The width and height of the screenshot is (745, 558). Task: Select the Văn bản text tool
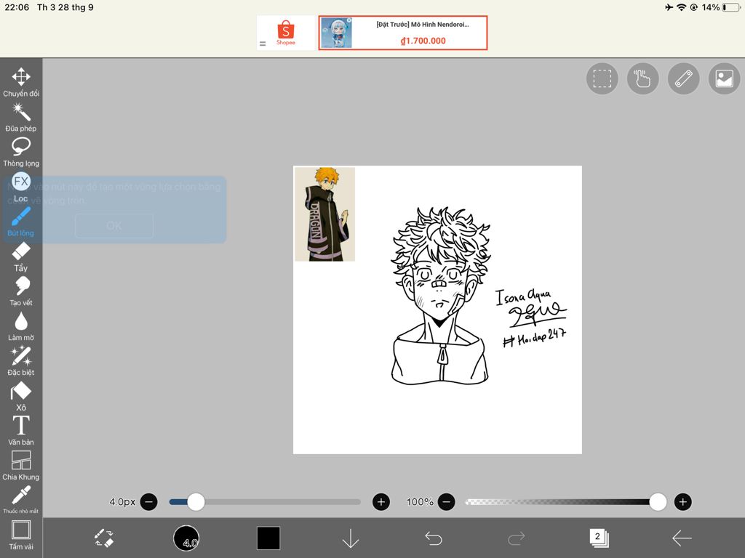(x=21, y=431)
